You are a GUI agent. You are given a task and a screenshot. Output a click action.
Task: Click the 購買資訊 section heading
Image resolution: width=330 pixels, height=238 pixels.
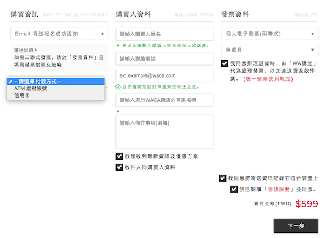click(24, 14)
